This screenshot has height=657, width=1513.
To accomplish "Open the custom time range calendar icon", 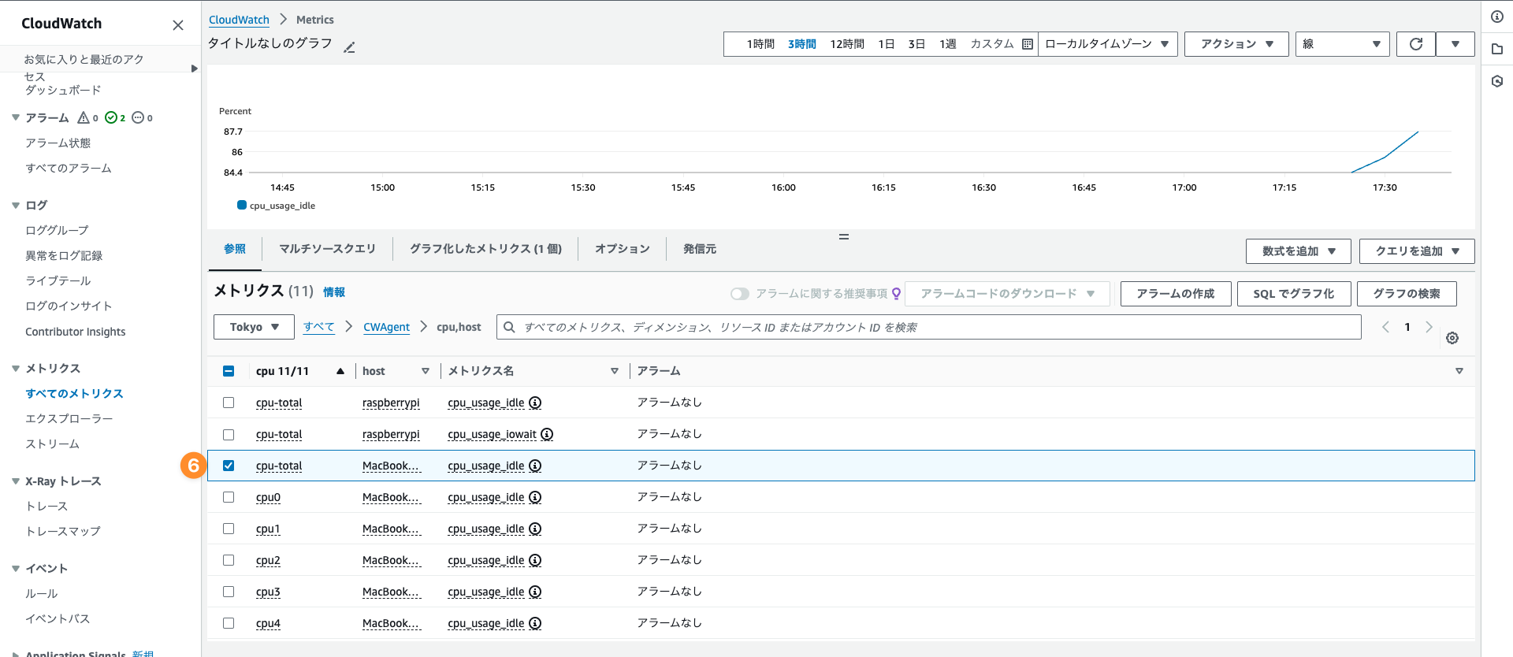I will coord(1028,44).
